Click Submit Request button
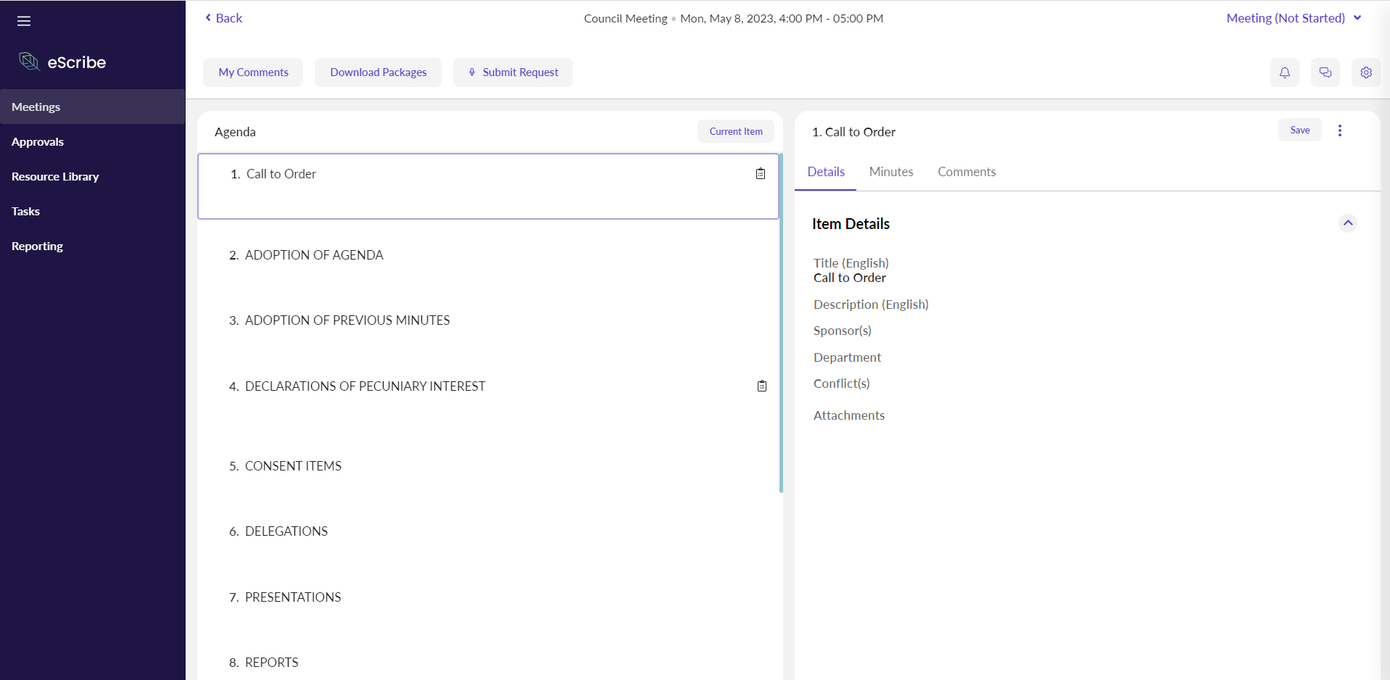1390x680 pixels. 513,72
